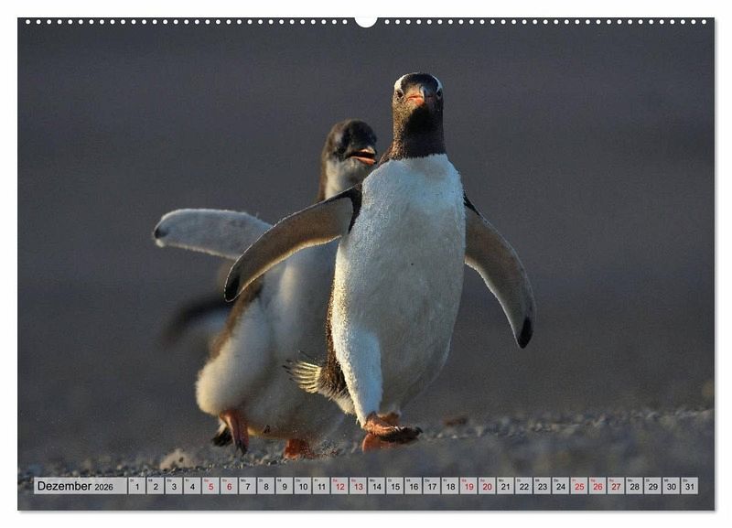
Task: Click red day 26 in calendar strip
Action: (597, 486)
